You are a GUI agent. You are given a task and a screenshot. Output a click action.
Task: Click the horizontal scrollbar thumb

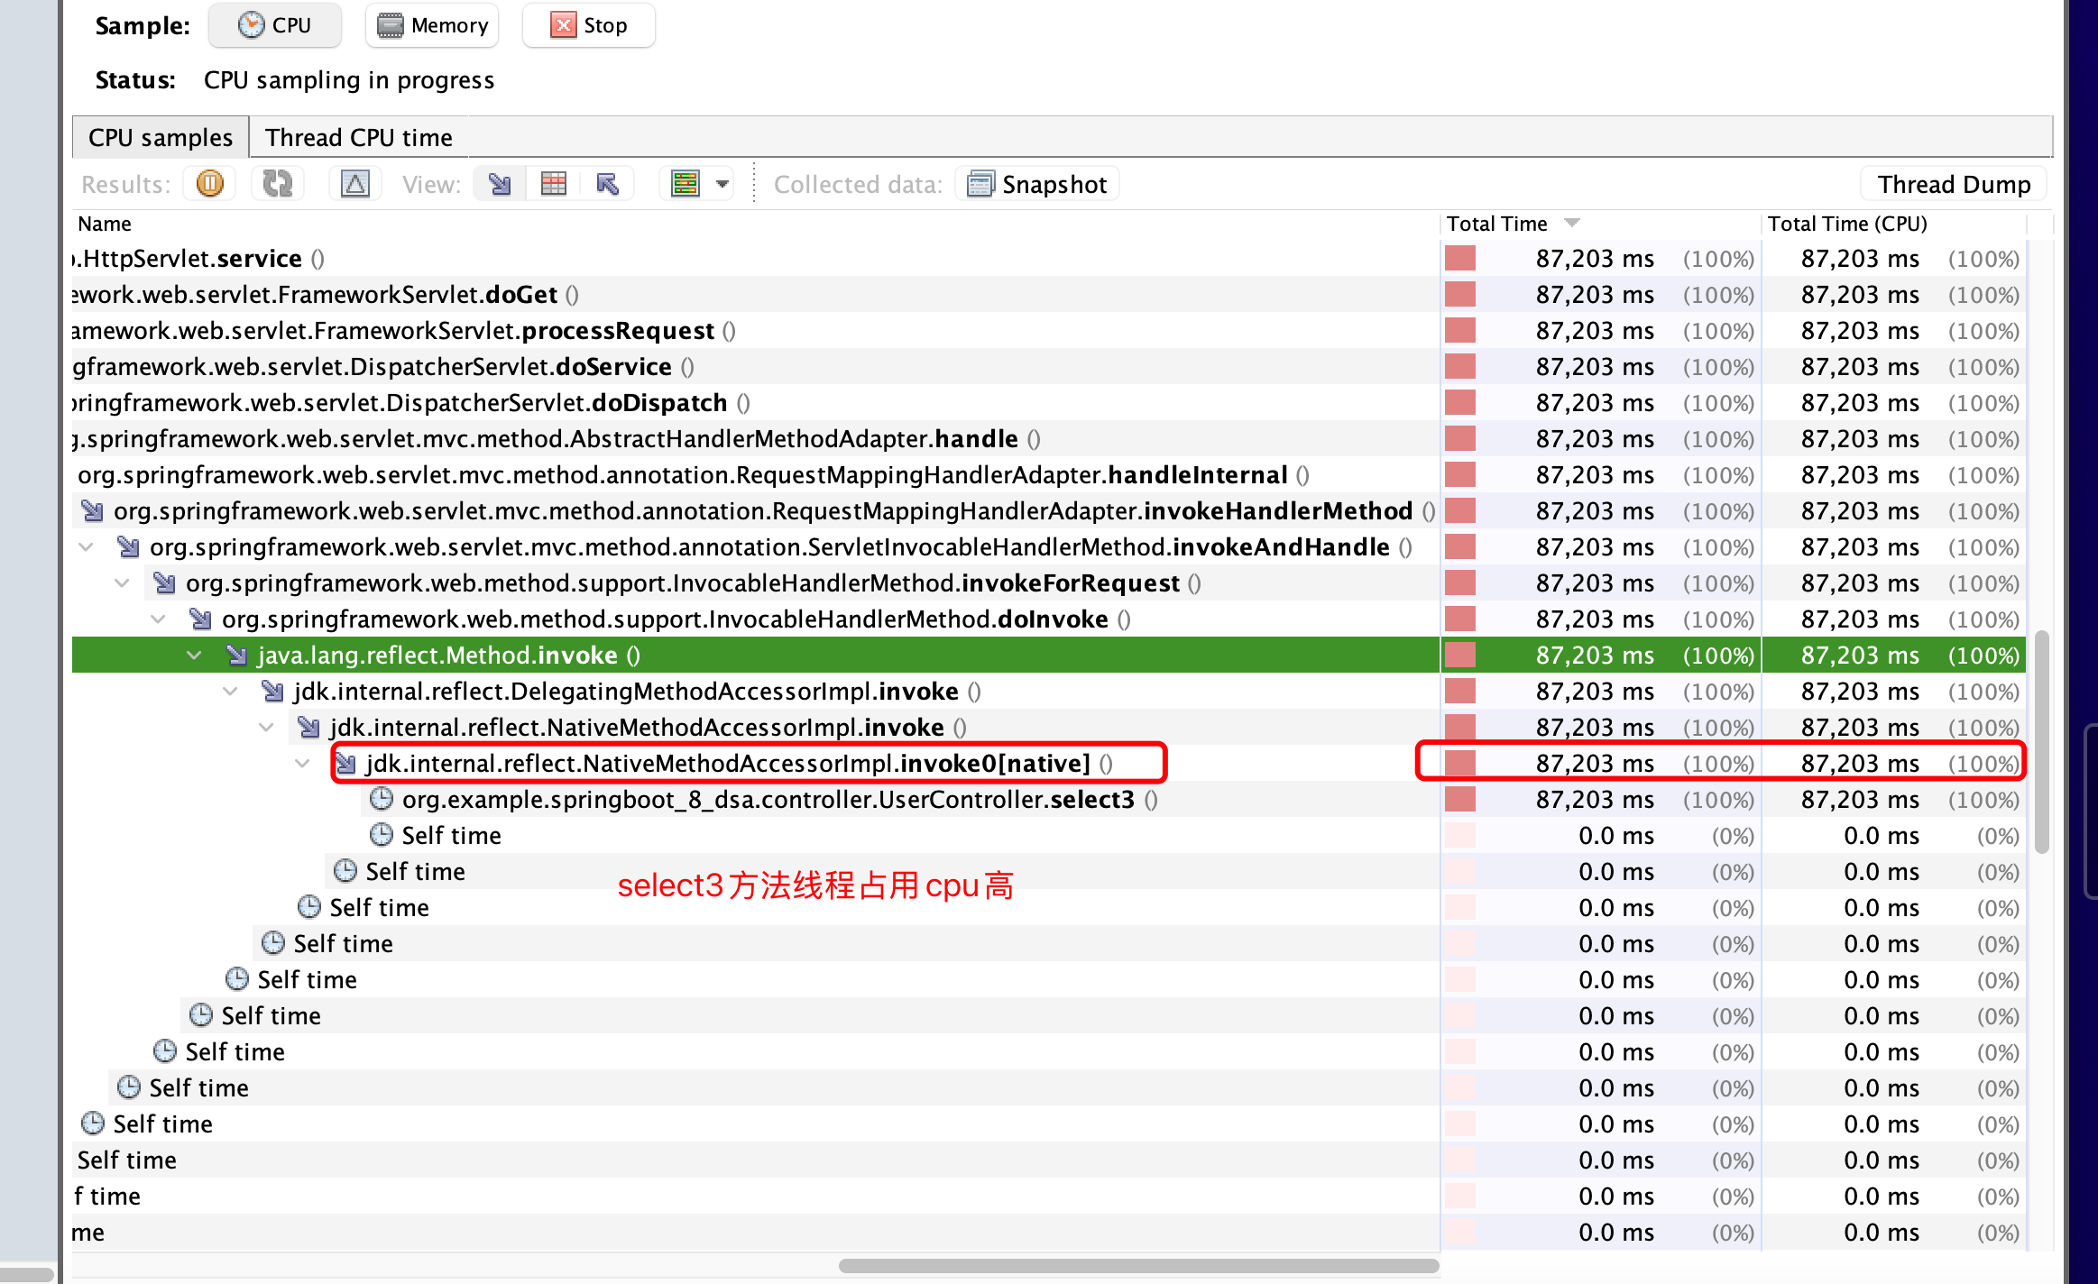pos(1138,1266)
